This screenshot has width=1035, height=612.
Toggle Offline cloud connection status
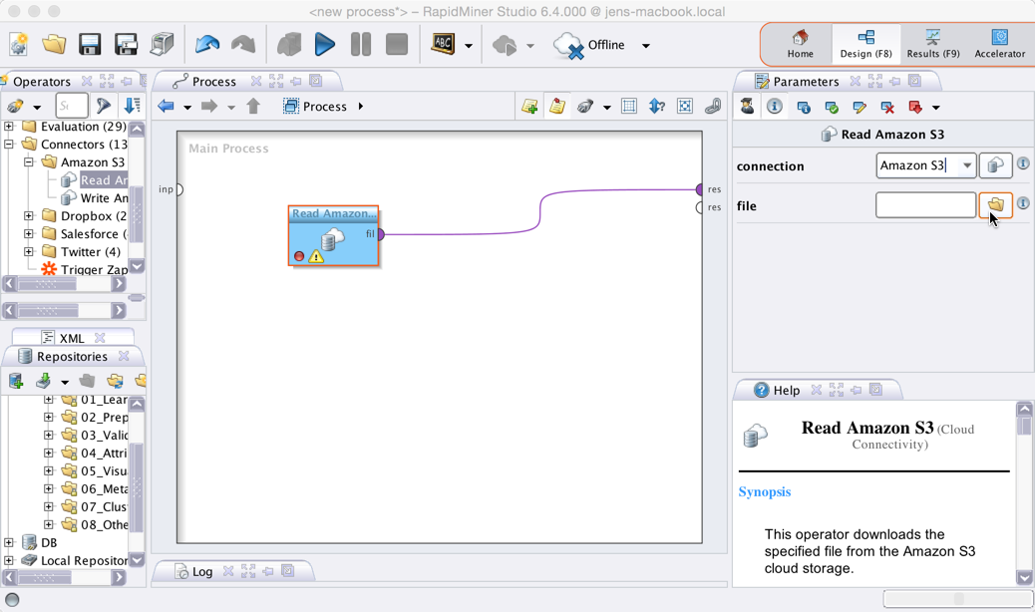point(588,45)
